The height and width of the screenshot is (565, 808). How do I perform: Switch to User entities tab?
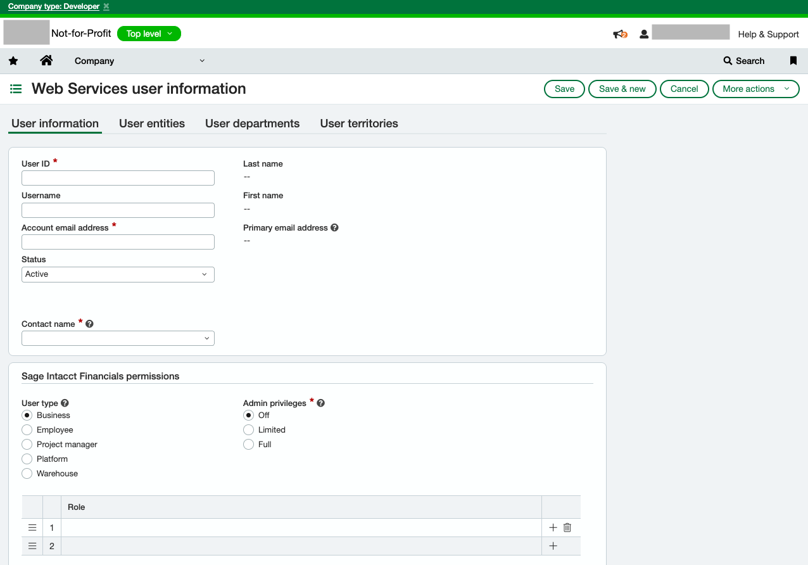pyautogui.click(x=152, y=124)
